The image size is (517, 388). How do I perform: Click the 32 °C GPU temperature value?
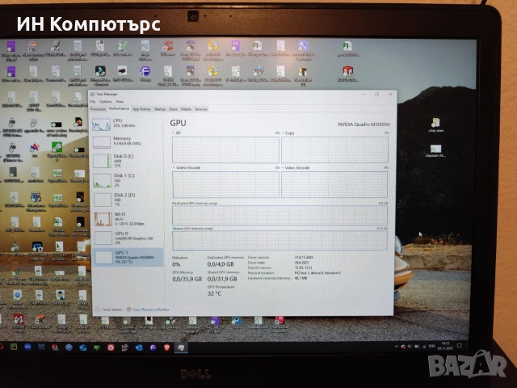point(214,293)
